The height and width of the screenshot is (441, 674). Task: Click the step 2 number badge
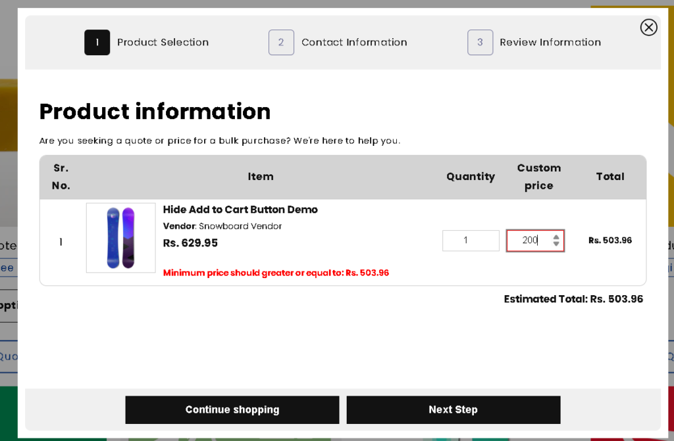281,43
